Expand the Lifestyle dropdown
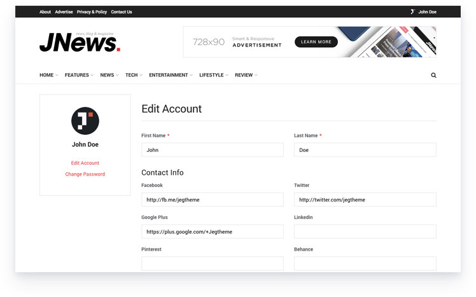 pos(213,75)
